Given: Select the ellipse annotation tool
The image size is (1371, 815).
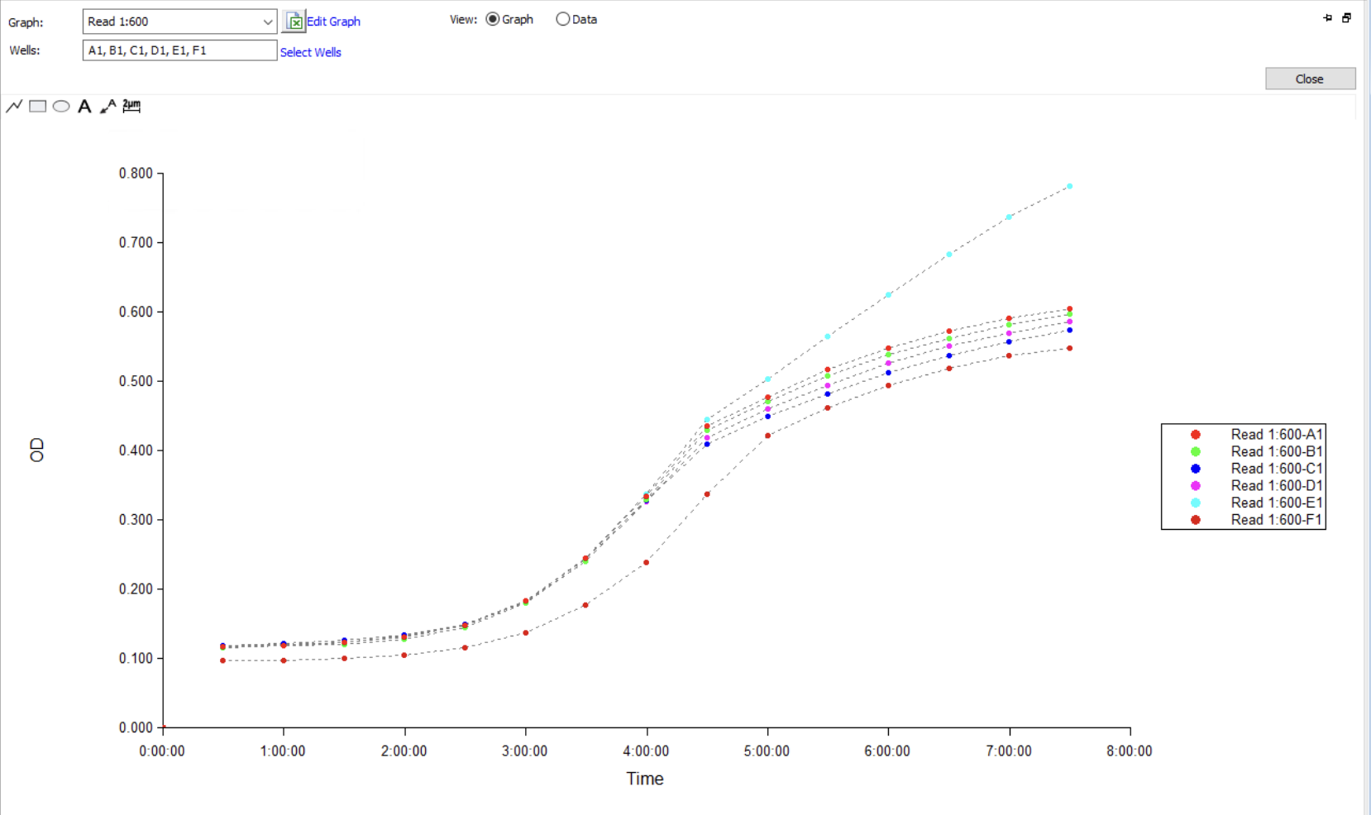Looking at the screenshot, I should (x=61, y=106).
